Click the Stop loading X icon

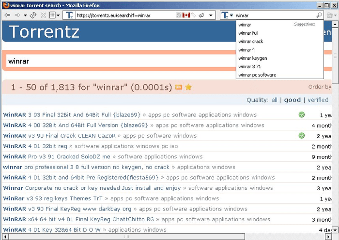pyautogui.click(x=43, y=15)
